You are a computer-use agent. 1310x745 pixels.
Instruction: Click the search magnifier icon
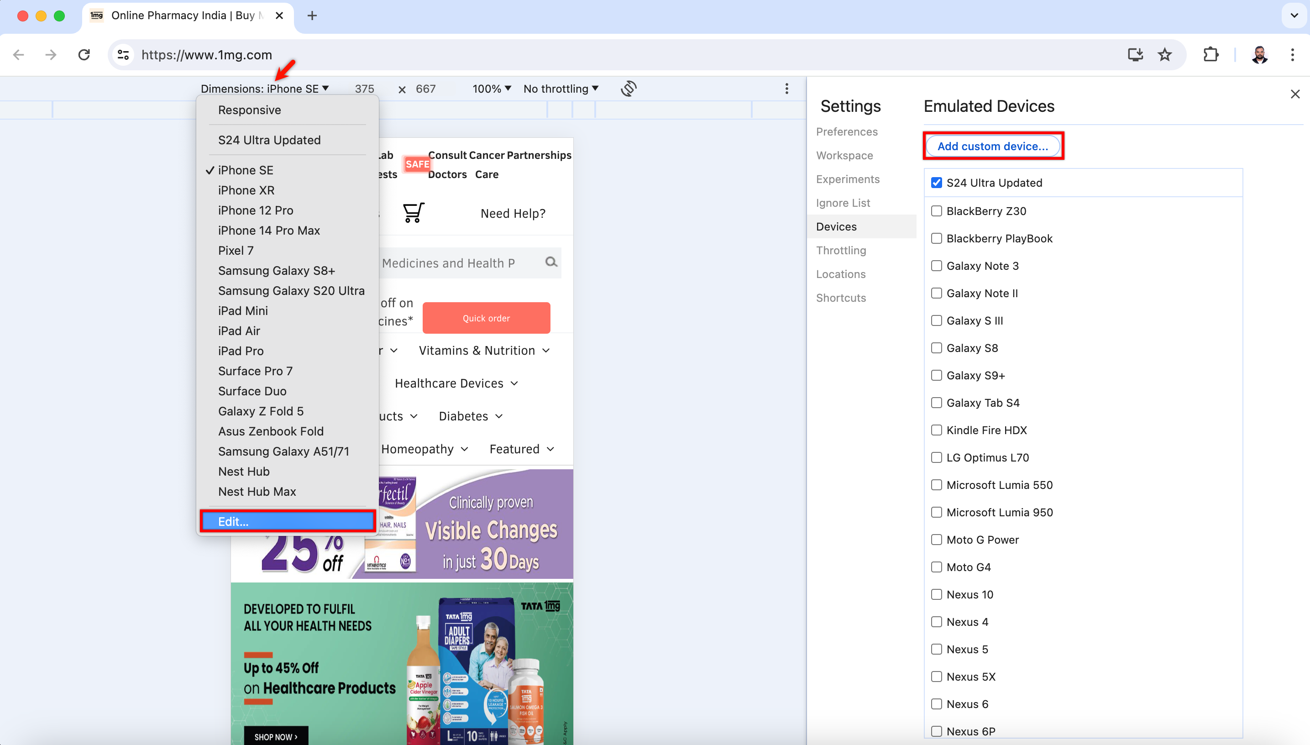551,262
